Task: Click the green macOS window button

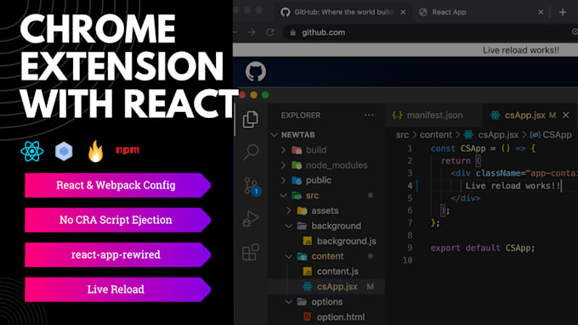Action: click(x=265, y=95)
